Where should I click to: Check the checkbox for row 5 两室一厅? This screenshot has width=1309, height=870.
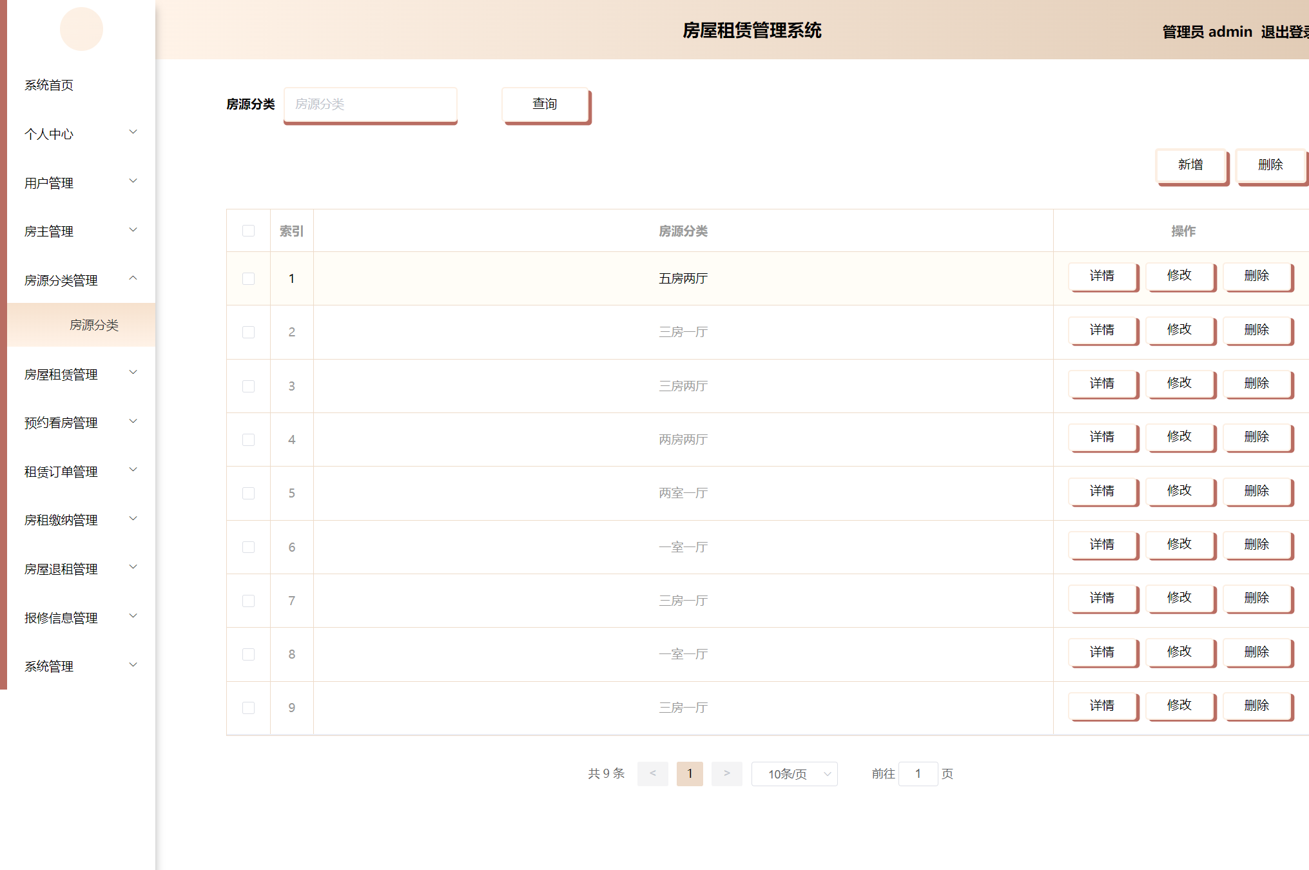(x=248, y=493)
